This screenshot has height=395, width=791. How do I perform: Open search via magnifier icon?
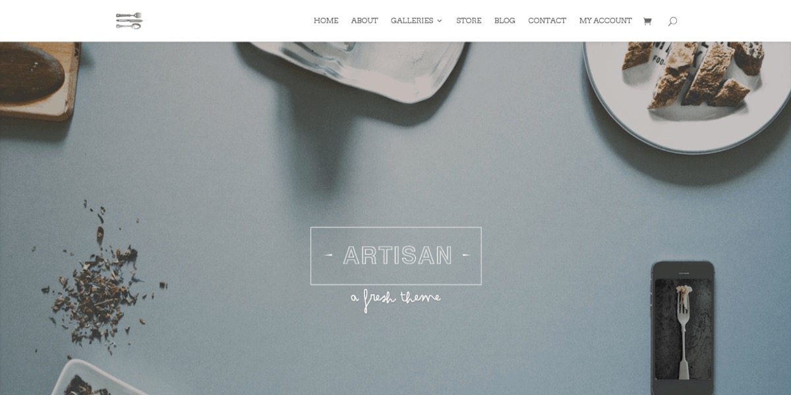[672, 21]
